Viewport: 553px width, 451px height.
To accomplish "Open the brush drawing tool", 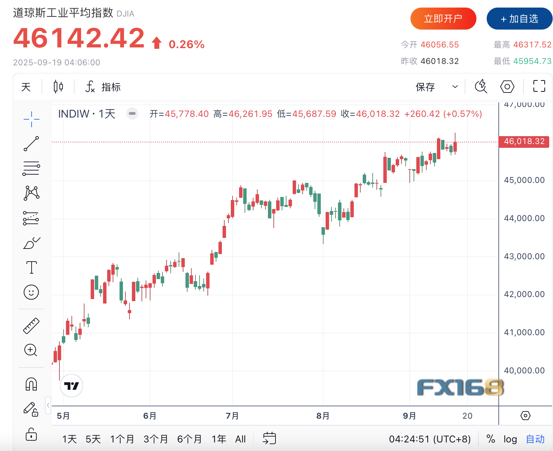I will coord(31,243).
